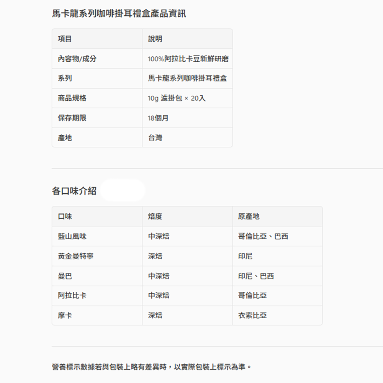The image size is (383, 383).
Task: Click the 原產地 column header
Action: pos(249,216)
